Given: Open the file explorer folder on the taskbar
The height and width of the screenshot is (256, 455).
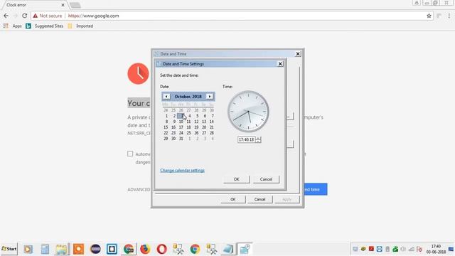Looking at the screenshot, I should [62, 249].
